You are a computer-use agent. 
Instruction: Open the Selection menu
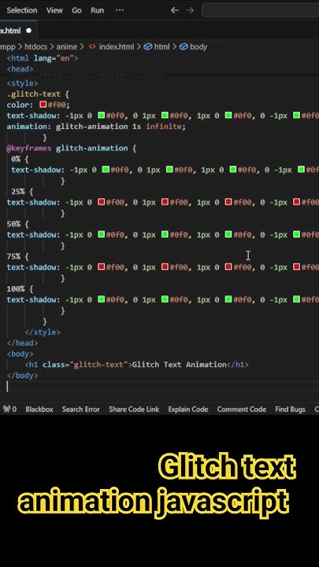(x=22, y=10)
